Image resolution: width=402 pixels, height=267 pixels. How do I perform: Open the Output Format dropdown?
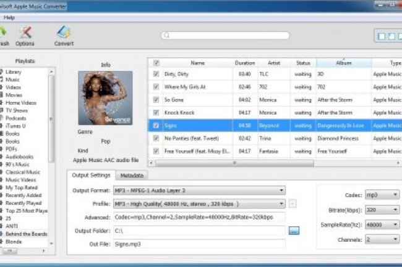click(199, 191)
